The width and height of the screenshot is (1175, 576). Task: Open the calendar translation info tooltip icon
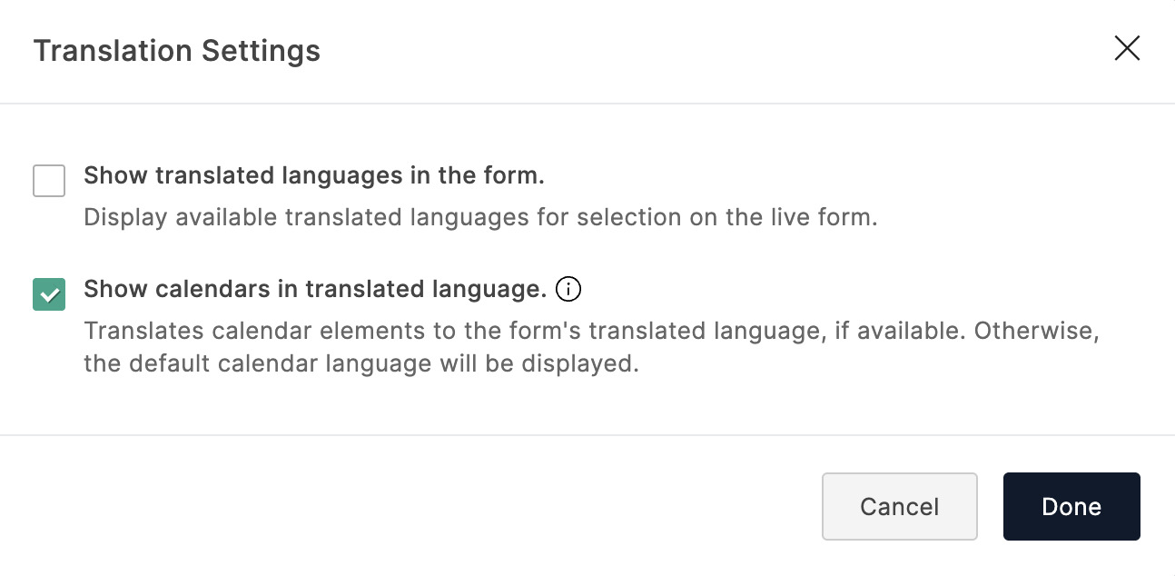click(568, 290)
